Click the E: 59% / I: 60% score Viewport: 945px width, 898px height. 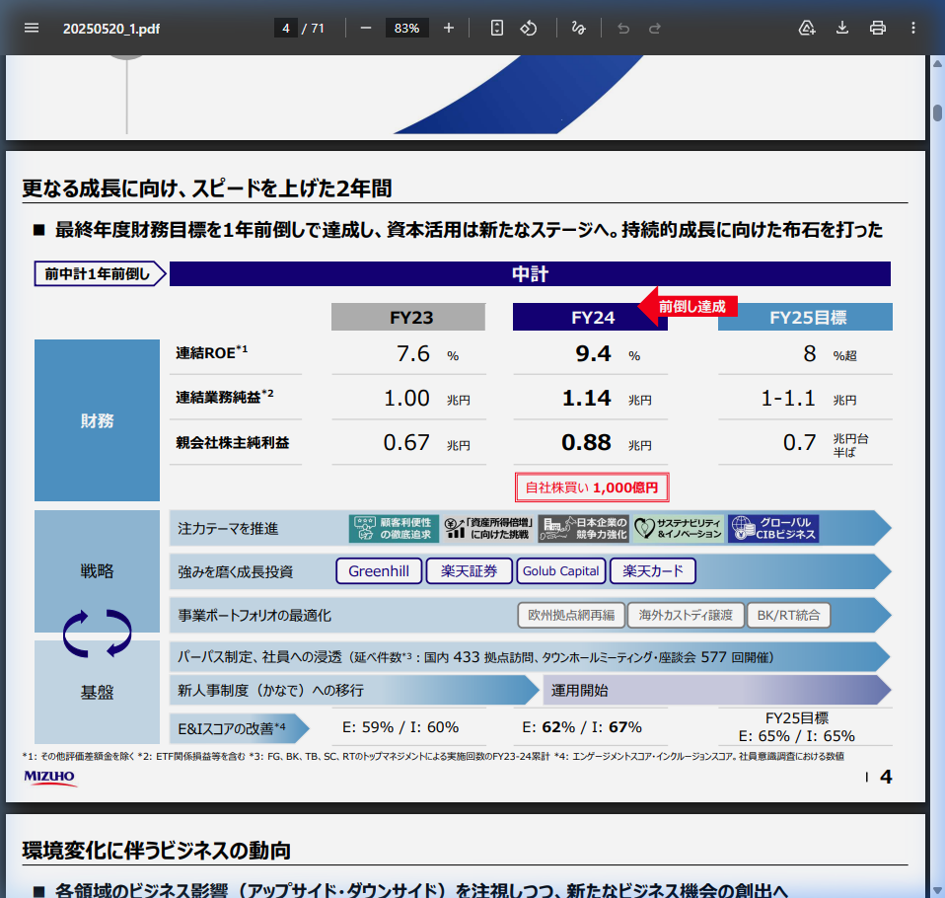(x=400, y=727)
